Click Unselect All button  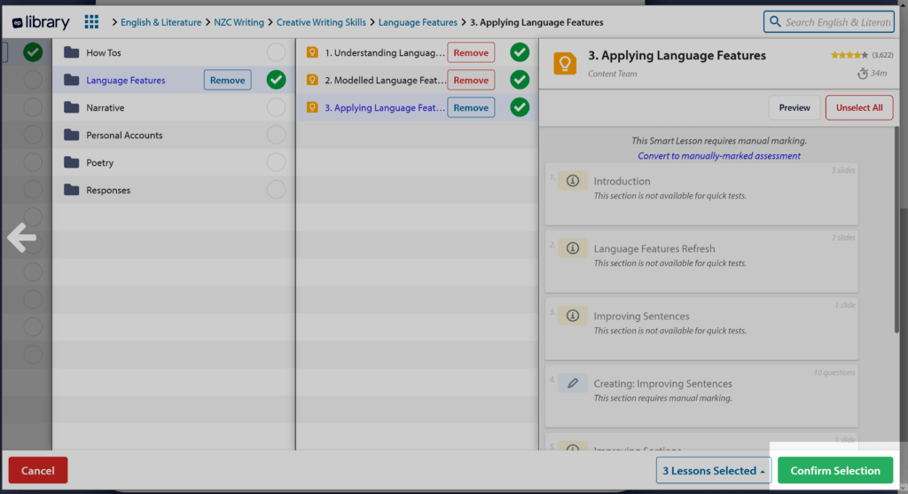(x=858, y=107)
